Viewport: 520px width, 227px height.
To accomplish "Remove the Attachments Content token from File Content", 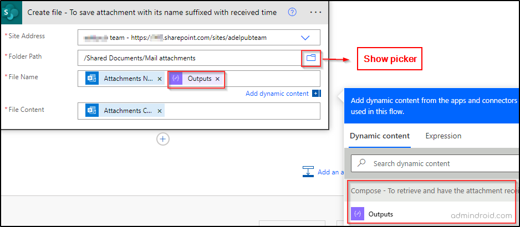I will point(160,111).
